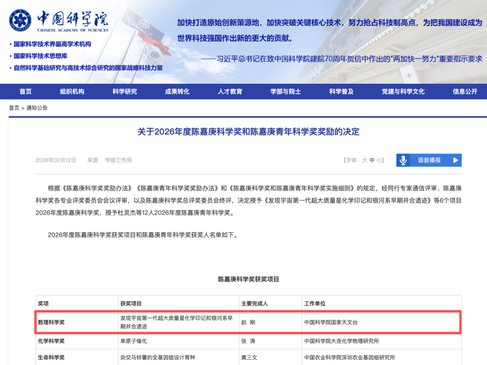Screen dimensions: 487x365
Task: Click the paragraph 2026年度陈嘉庚科学奖获奖项目...名单如下
Action: tap(143, 235)
